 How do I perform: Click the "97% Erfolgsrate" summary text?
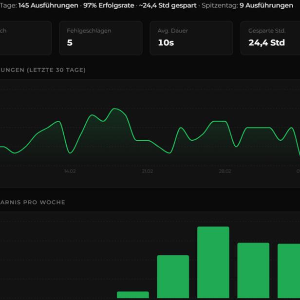point(109,5)
